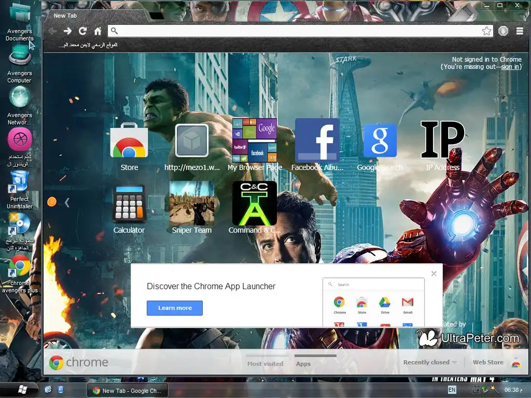531x398 pixels.
Task: Click the search field in launcher preview
Action: (x=373, y=285)
